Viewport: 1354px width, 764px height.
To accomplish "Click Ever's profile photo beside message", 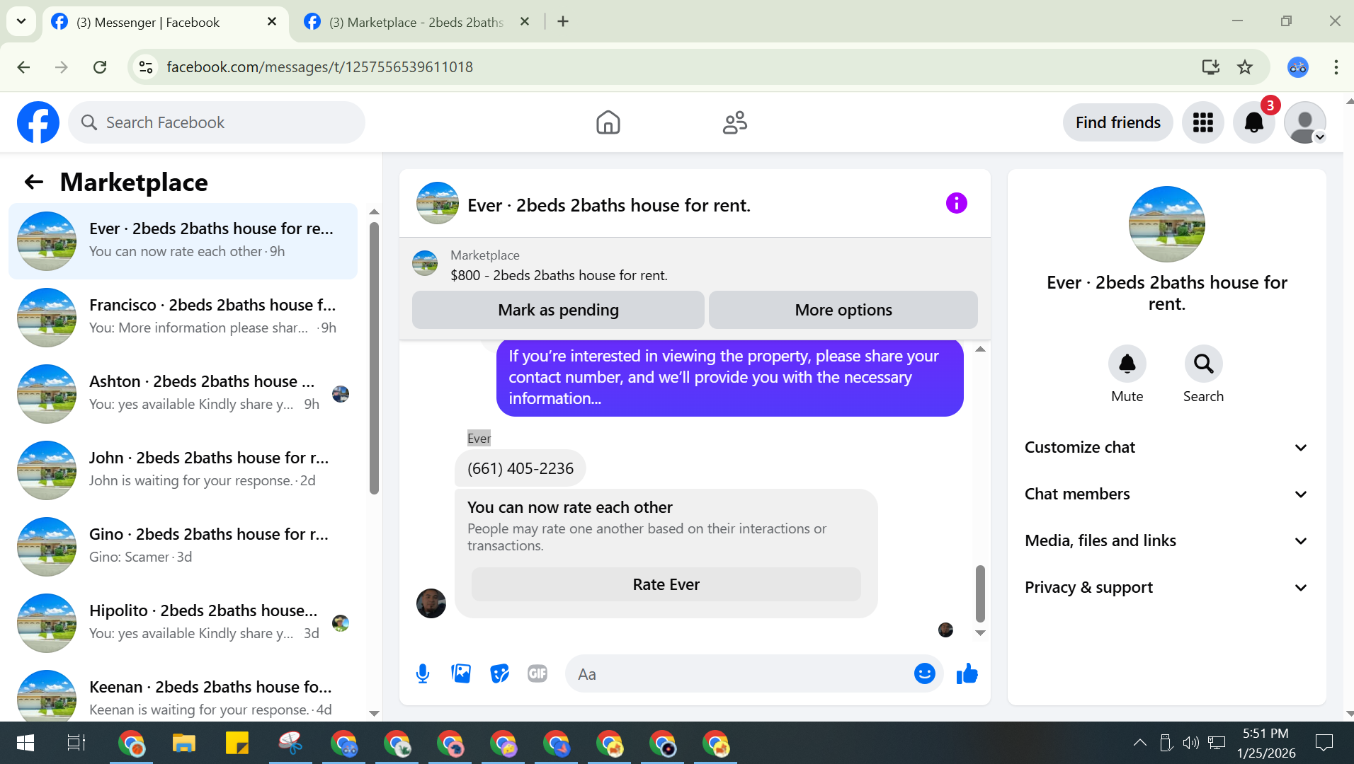I will coord(431,603).
